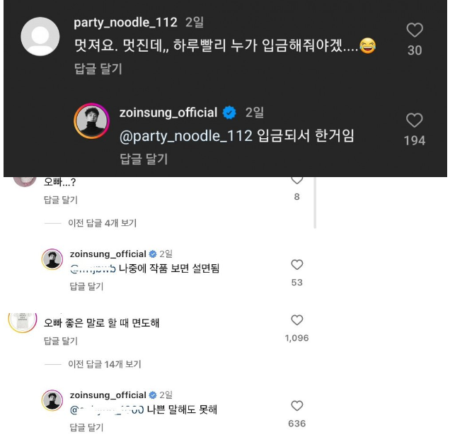Click the @party_noodle_112 mention in the reply
The height and width of the screenshot is (447, 450).
coord(186,136)
